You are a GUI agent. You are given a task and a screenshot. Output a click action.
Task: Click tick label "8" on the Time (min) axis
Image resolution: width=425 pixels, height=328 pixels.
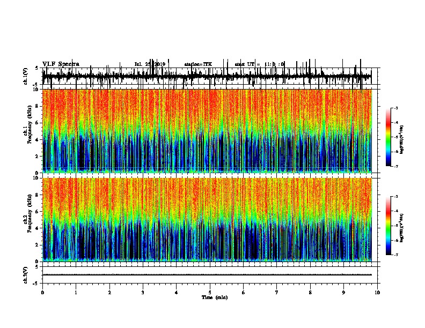(x=310, y=293)
